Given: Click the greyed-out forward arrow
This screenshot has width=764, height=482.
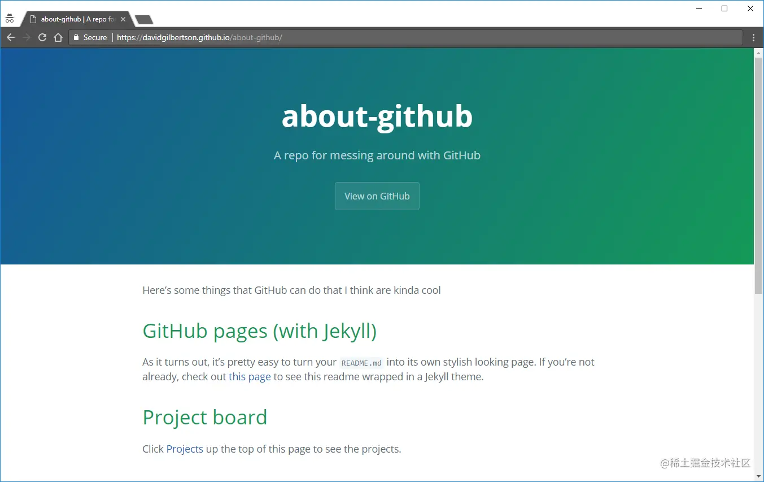Looking at the screenshot, I should point(27,37).
